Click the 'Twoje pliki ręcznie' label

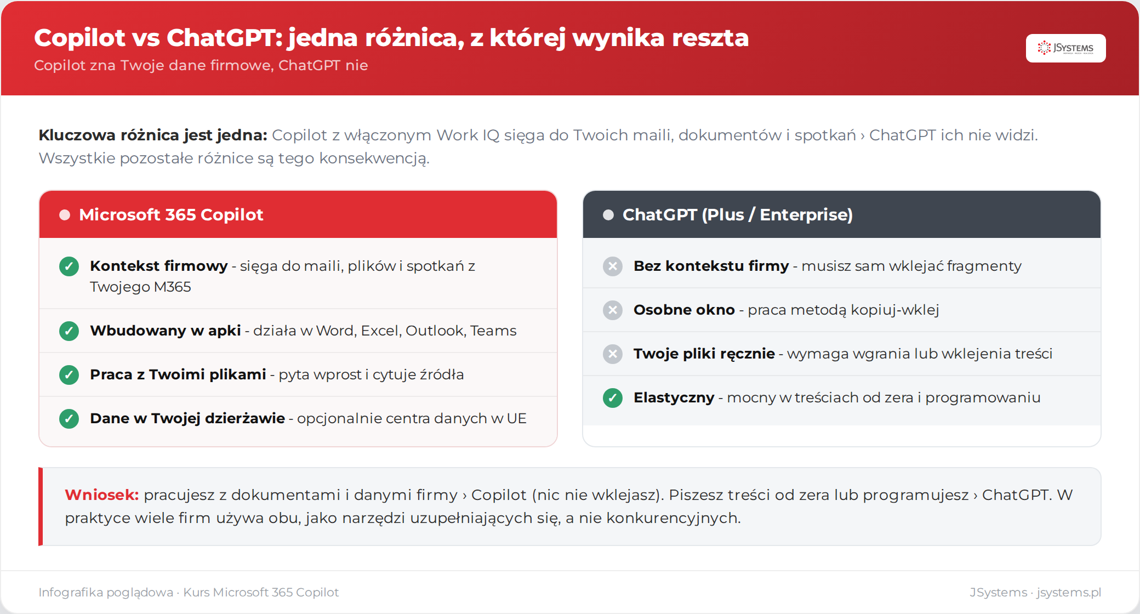click(x=704, y=354)
